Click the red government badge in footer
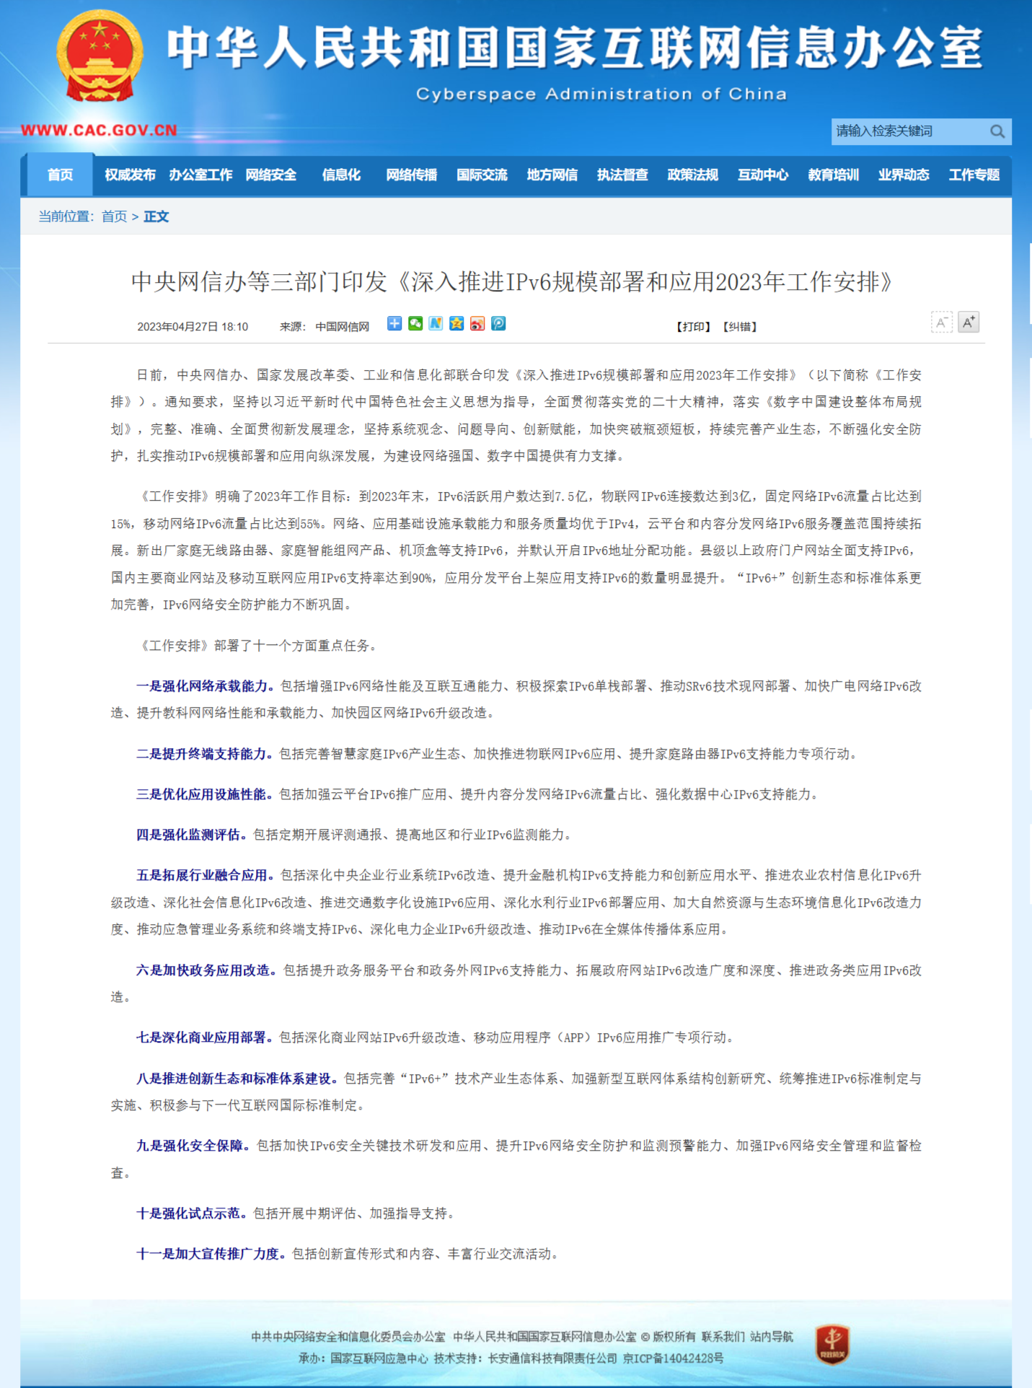1032x1388 pixels. [x=832, y=1345]
